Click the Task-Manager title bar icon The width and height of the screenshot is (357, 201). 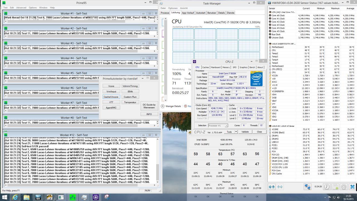[161, 4]
